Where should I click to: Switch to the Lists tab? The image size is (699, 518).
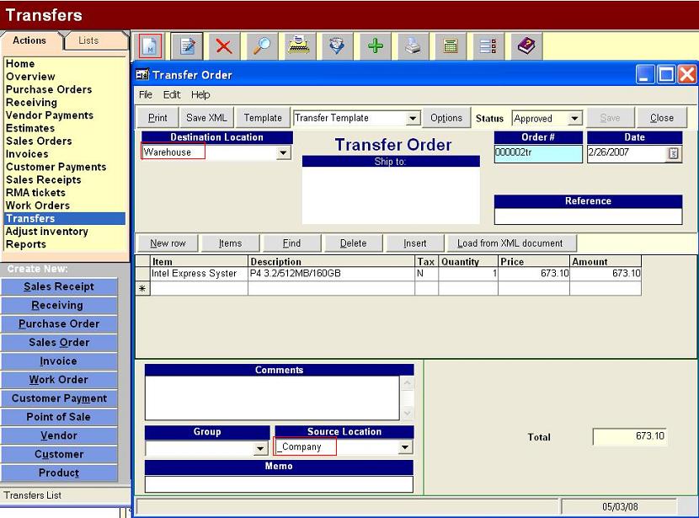88,40
